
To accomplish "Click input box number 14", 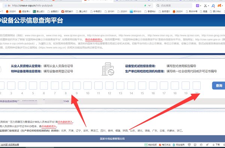I will [x=131, y=86].
